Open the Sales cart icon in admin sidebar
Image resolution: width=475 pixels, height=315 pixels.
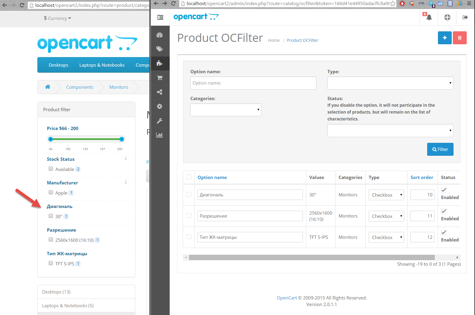click(x=160, y=78)
